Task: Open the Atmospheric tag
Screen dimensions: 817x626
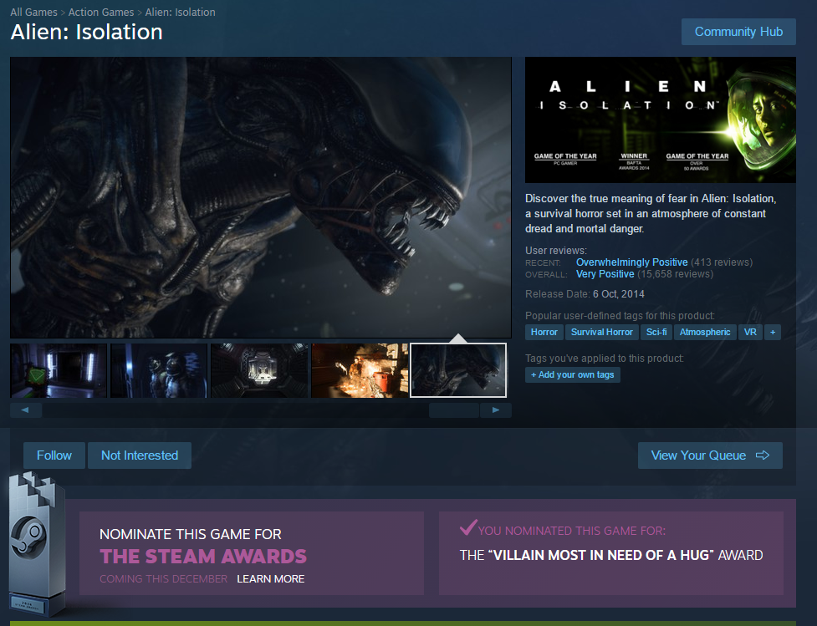Action: 705,333
